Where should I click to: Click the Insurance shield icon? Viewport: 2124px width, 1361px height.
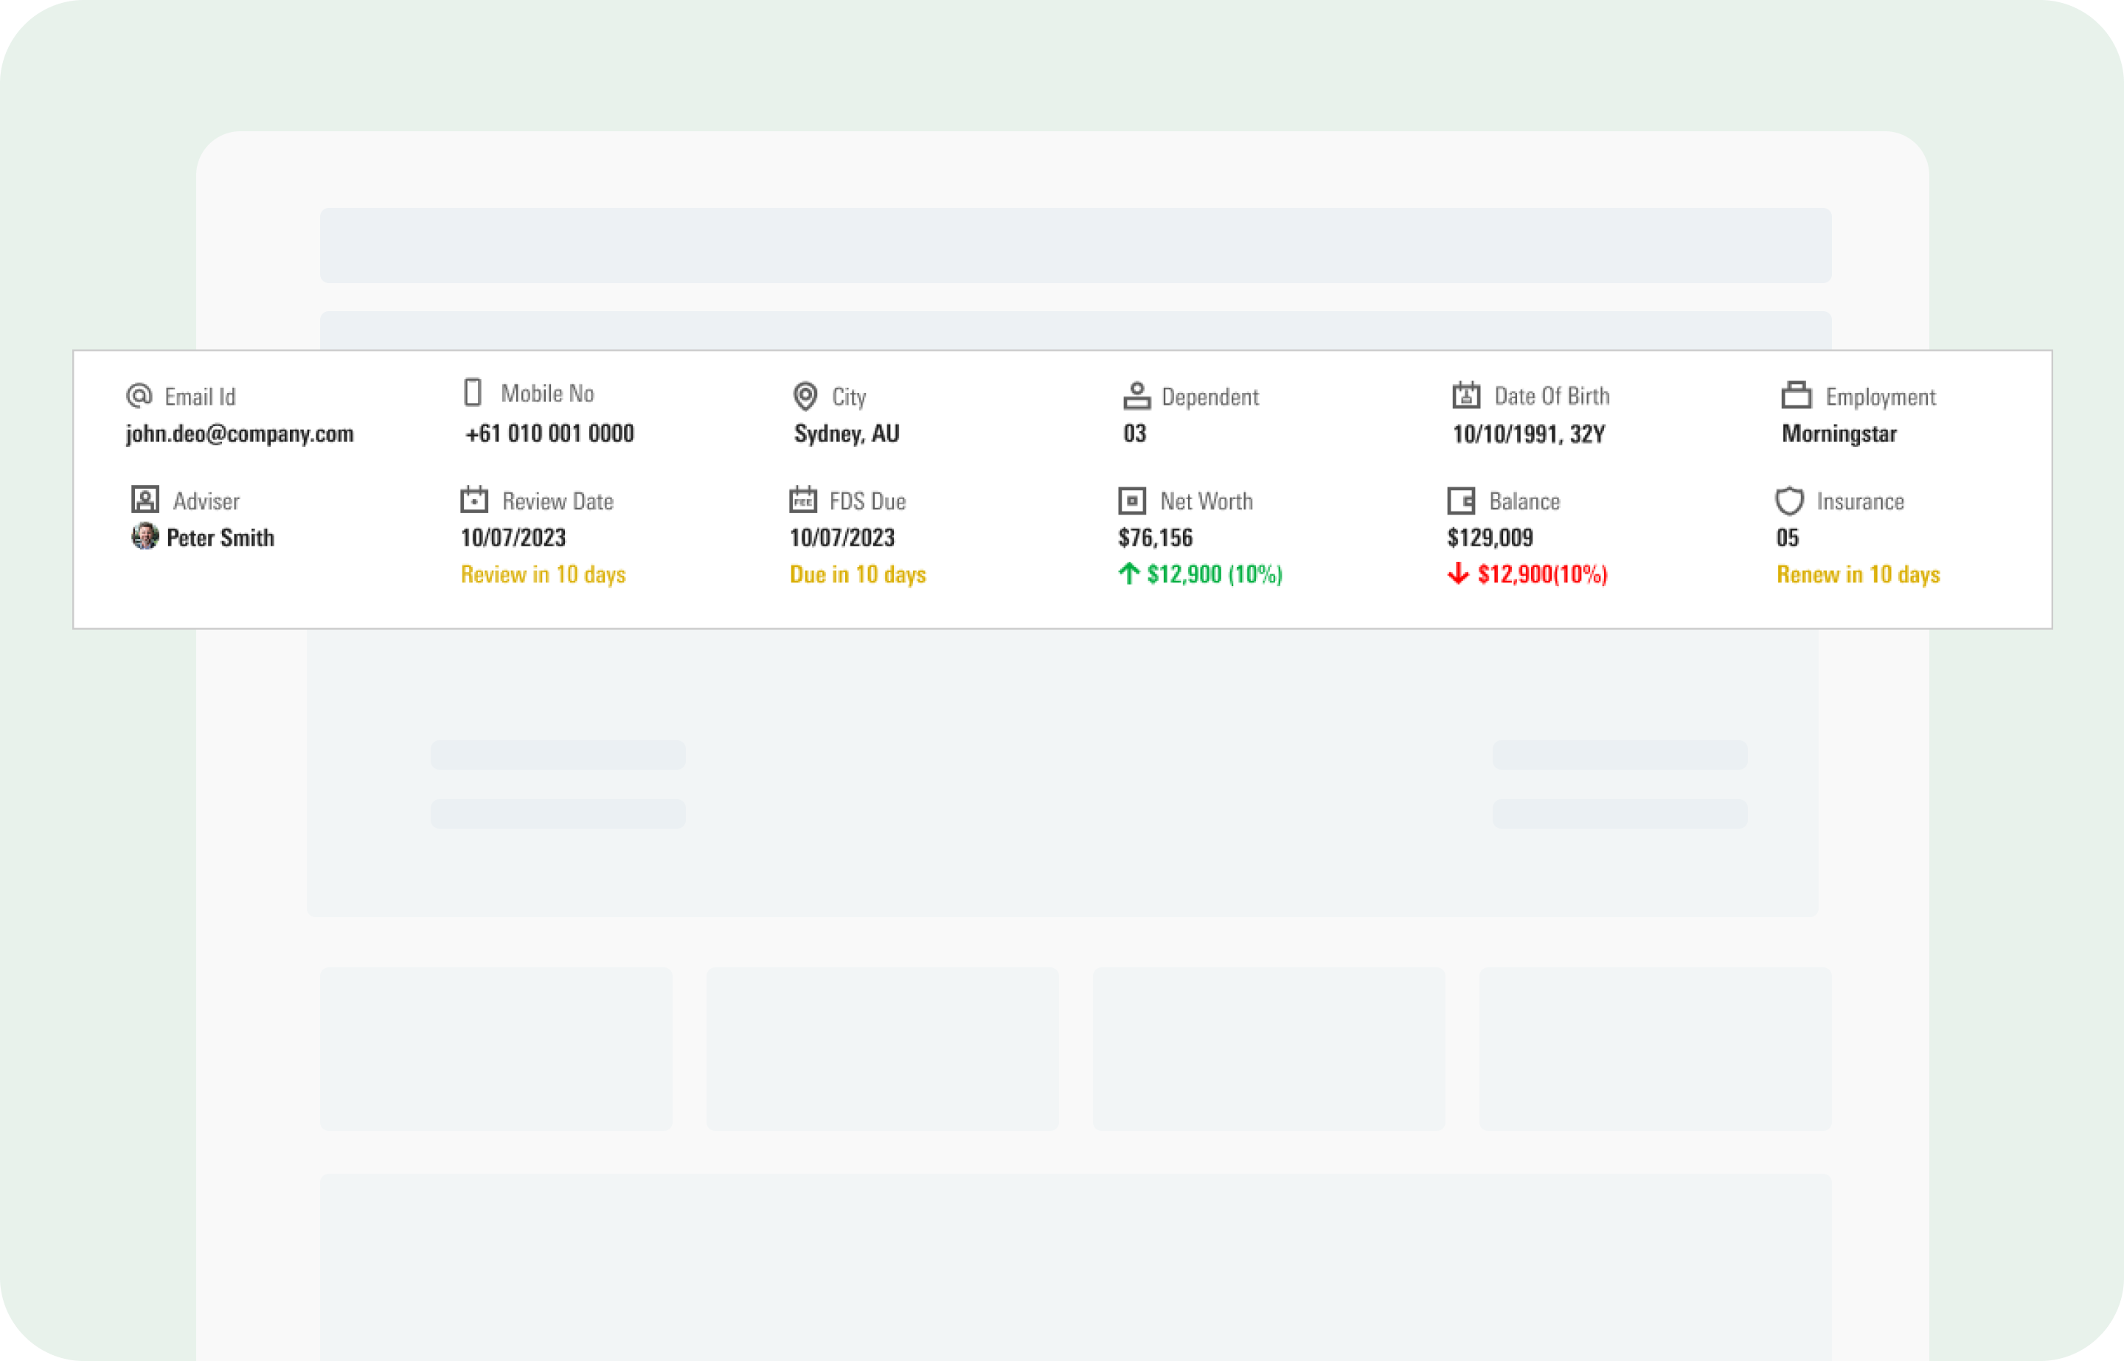point(1789,501)
